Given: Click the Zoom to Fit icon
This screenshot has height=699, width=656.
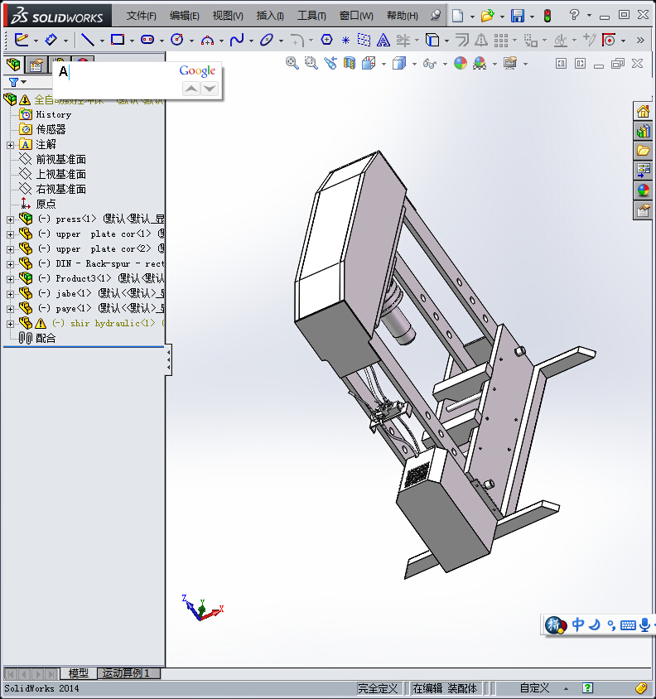Looking at the screenshot, I should (x=292, y=63).
